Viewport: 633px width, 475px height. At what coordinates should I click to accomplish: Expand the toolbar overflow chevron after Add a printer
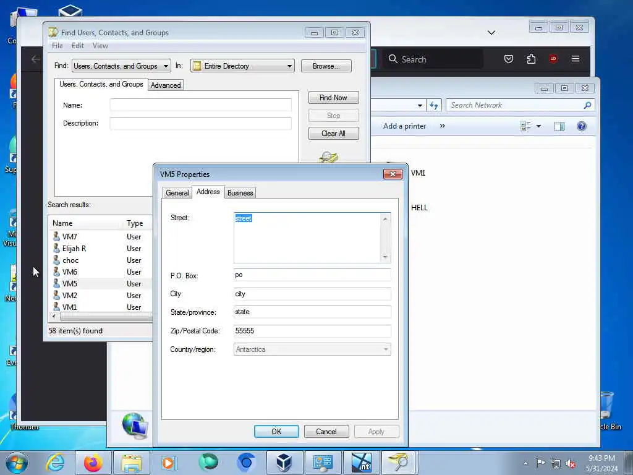pyautogui.click(x=443, y=126)
